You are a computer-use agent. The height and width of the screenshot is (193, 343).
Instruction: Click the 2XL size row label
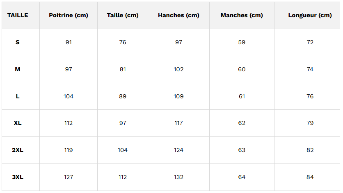point(18,150)
